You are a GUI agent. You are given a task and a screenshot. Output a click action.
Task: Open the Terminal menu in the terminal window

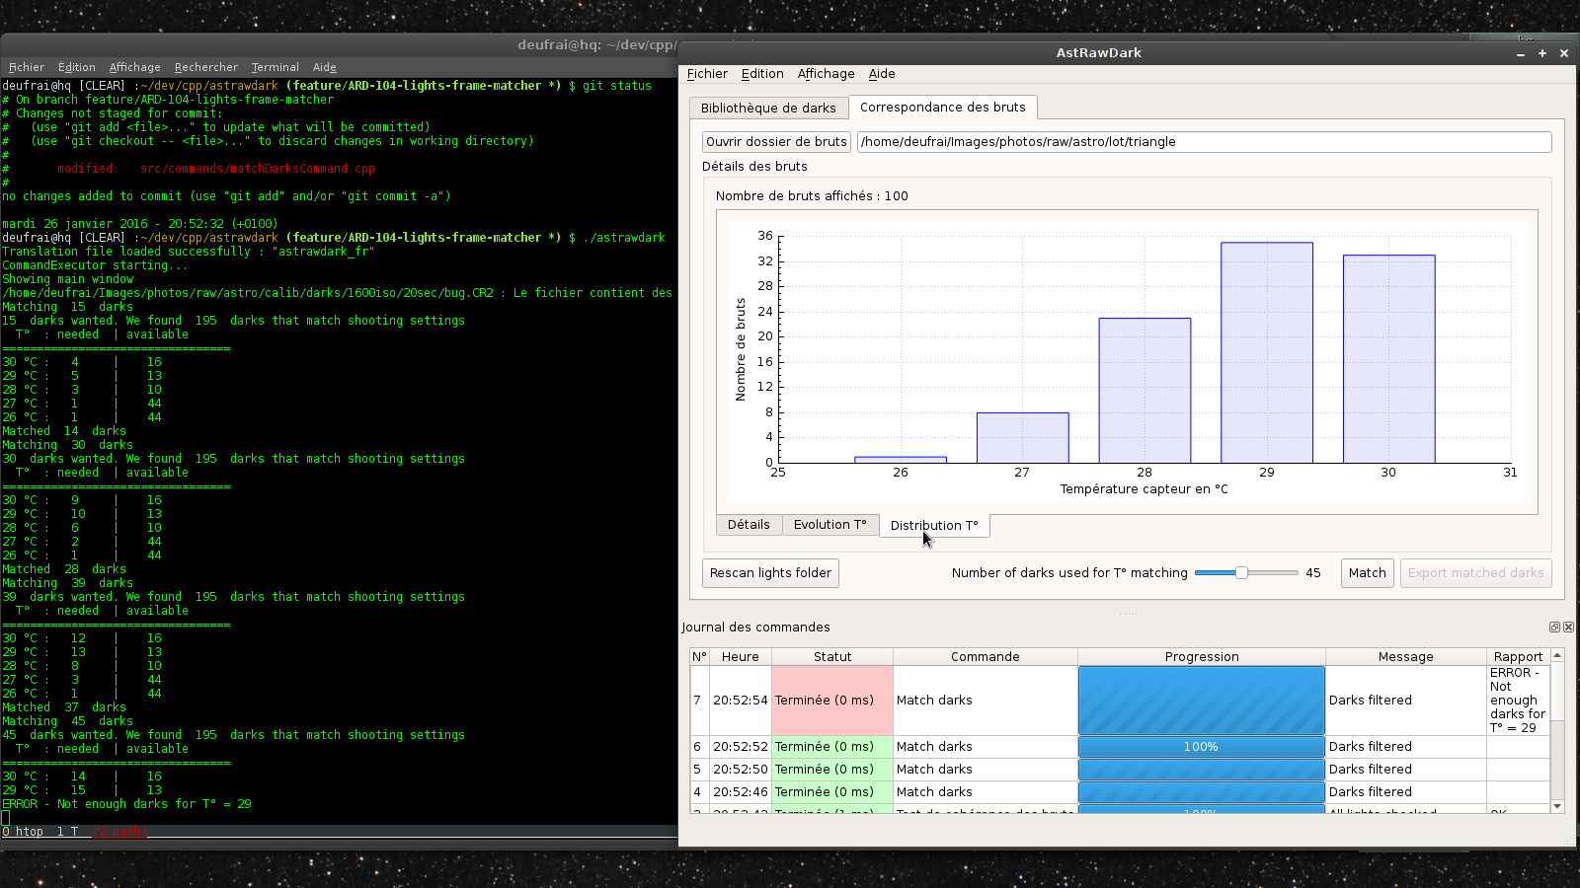click(x=275, y=67)
